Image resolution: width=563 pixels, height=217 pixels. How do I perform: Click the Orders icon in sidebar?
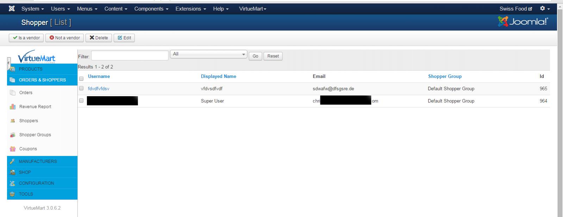pos(13,93)
